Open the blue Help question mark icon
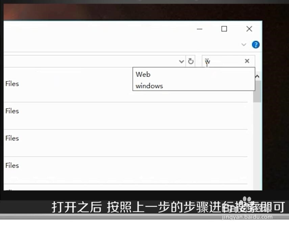This screenshot has width=289, height=227. tap(256, 45)
